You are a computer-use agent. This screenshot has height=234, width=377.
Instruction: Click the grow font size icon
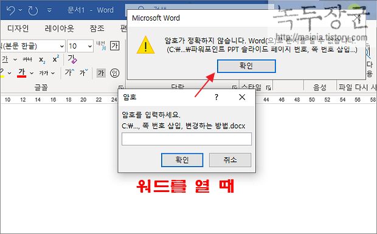point(69,72)
